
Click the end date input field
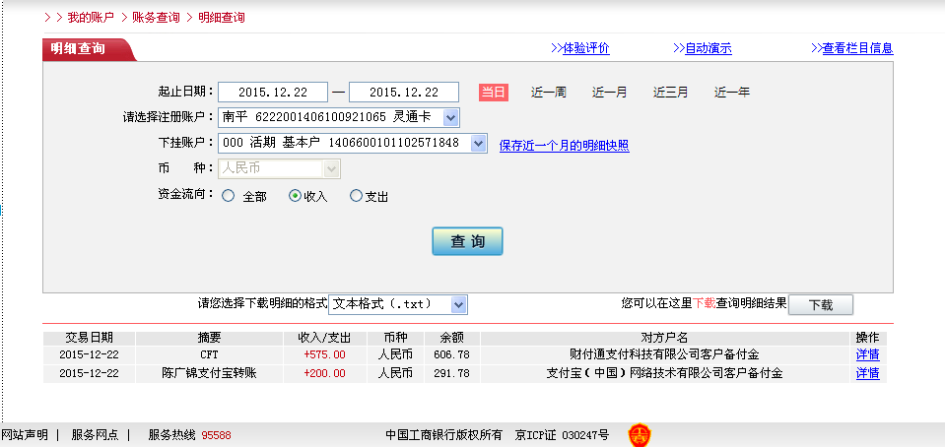tap(404, 93)
